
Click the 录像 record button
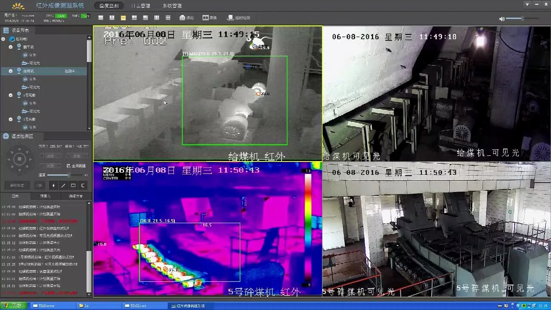pos(210,18)
